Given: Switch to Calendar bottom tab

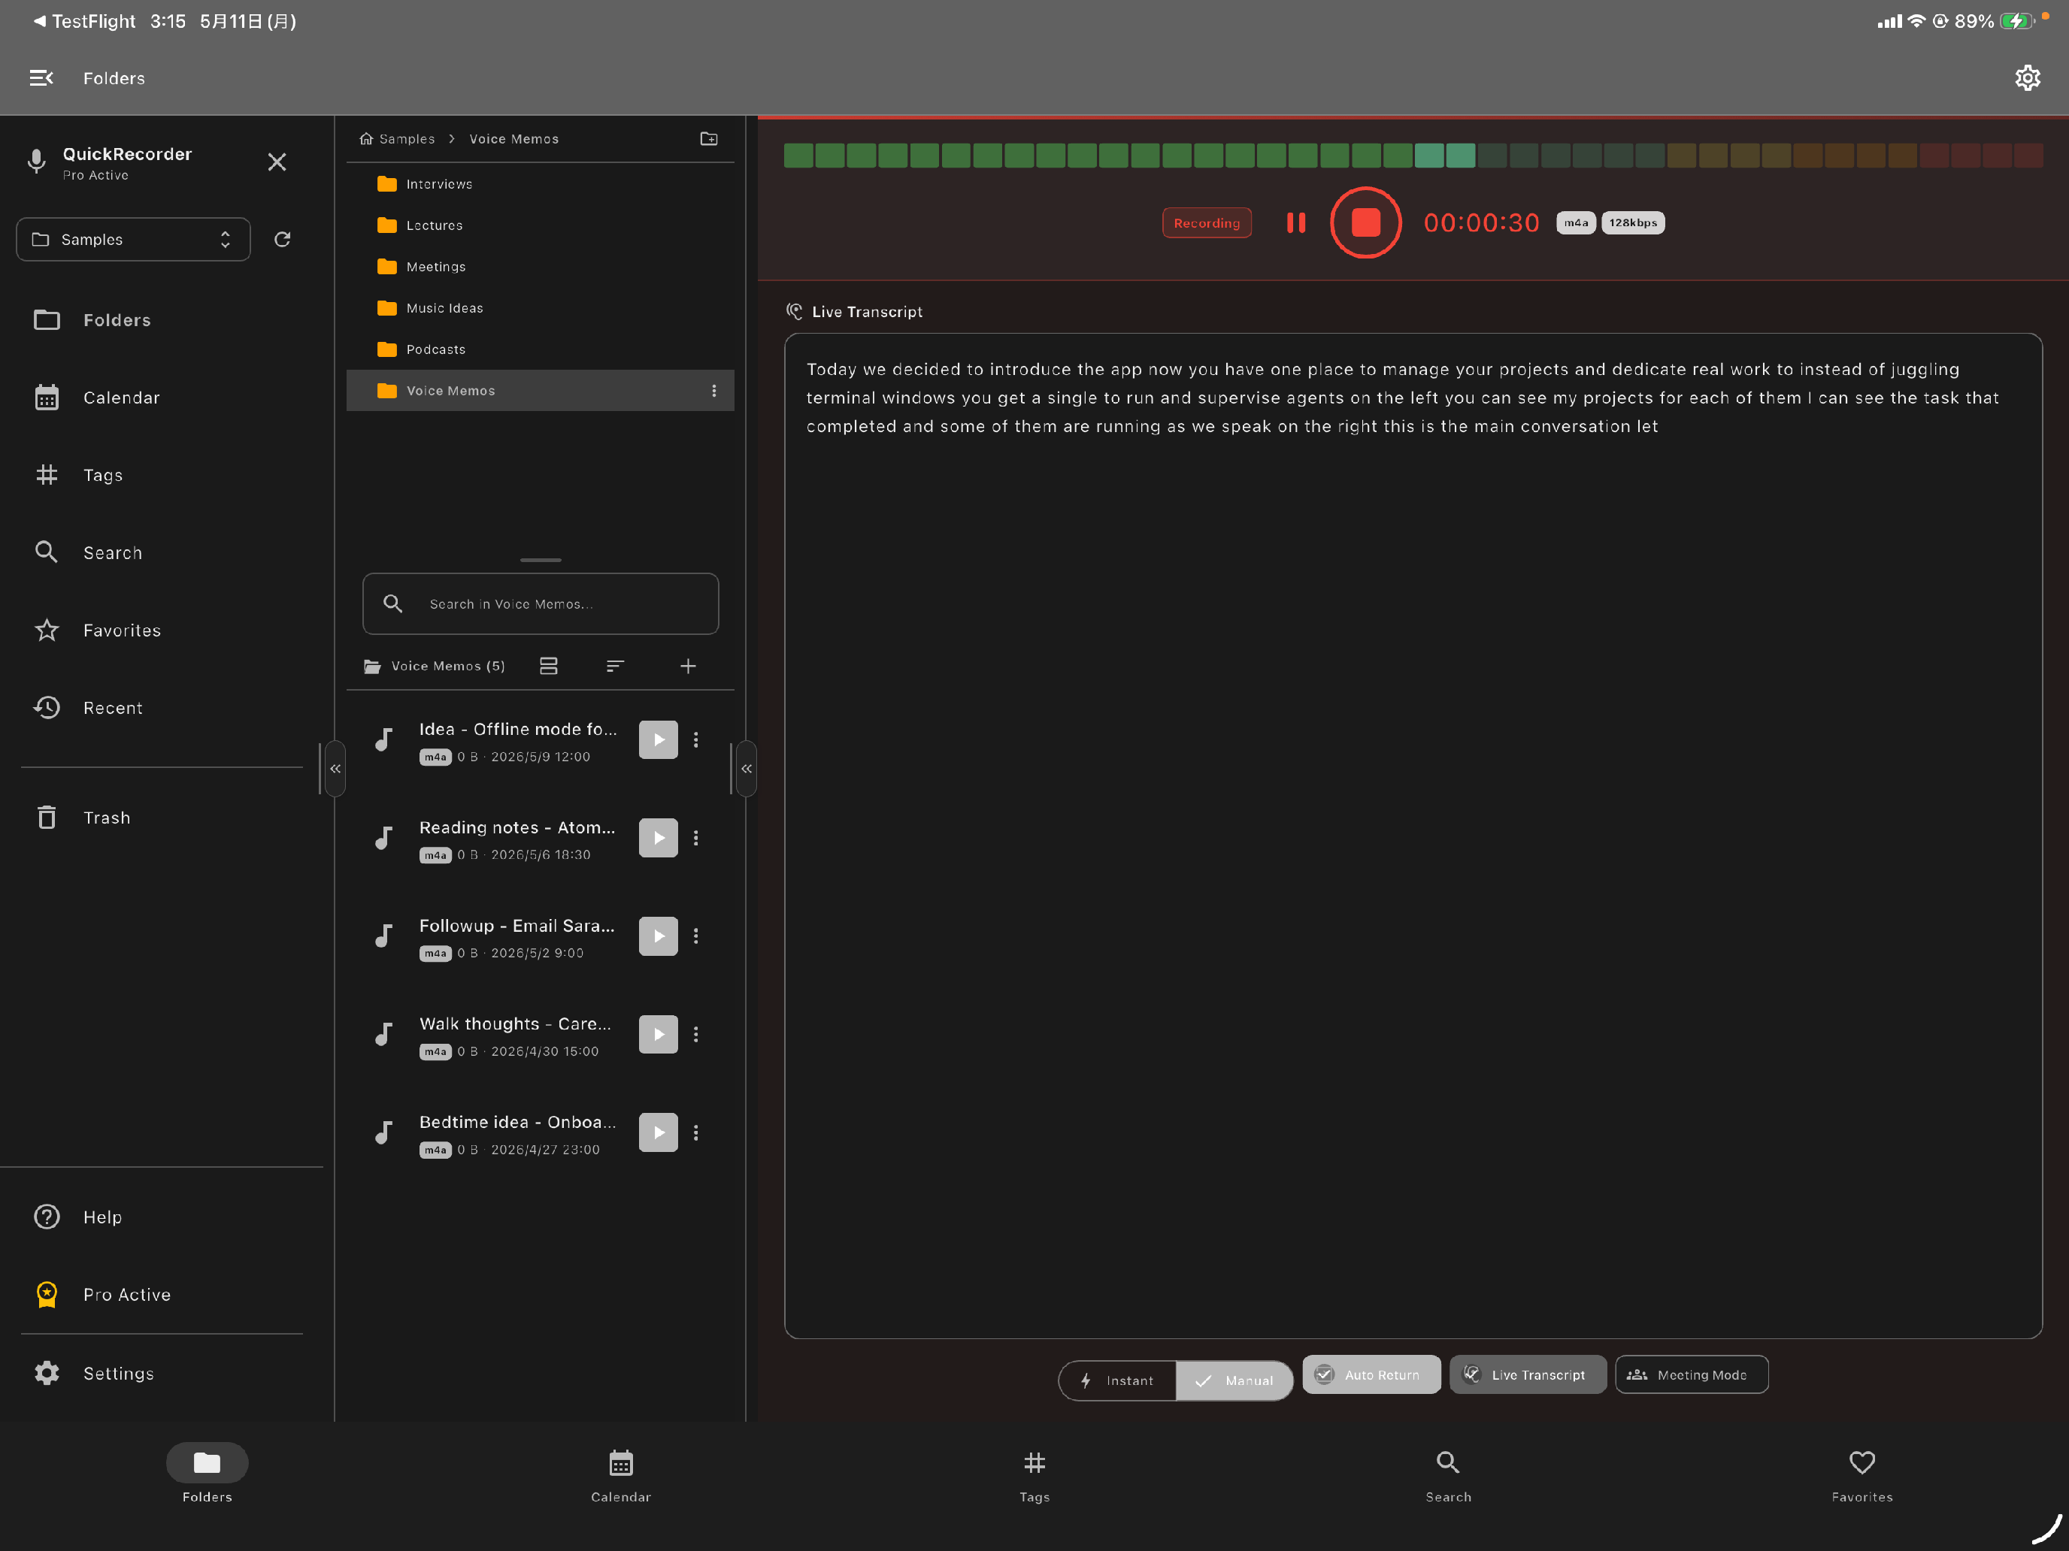Looking at the screenshot, I should click(x=621, y=1475).
